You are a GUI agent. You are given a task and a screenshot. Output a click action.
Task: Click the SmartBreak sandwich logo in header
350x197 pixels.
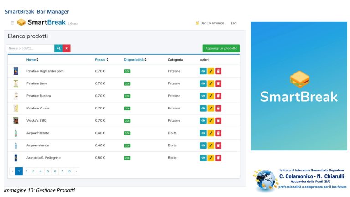[x=21, y=22]
